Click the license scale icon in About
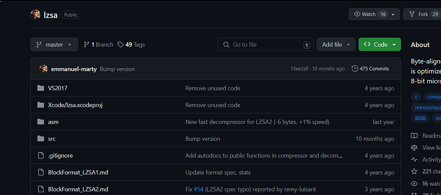The image size is (441, 195). [x=414, y=147]
